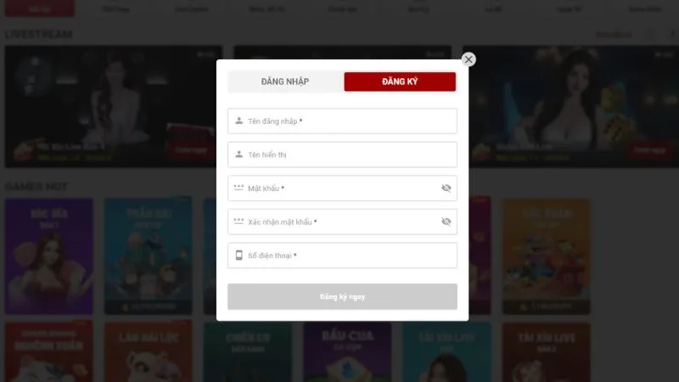The height and width of the screenshot is (382, 679).
Task: Focus the Mật khẩu input field
Action: (342, 188)
